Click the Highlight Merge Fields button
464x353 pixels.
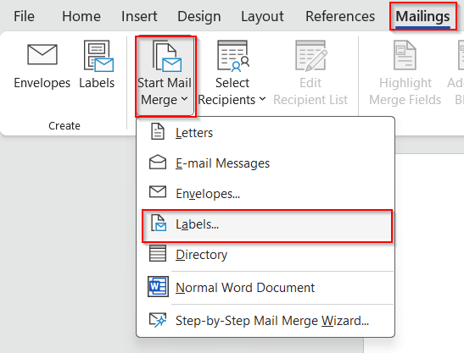pyautogui.click(x=405, y=74)
